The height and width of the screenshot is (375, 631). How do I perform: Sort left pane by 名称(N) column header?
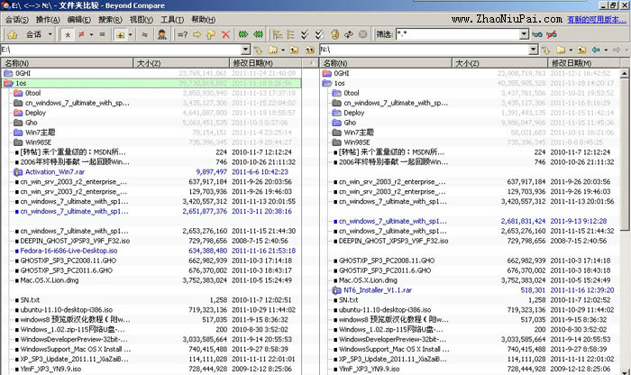point(67,63)
